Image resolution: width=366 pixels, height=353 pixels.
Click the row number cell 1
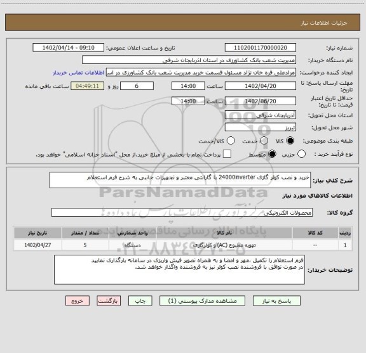(345, 245)
